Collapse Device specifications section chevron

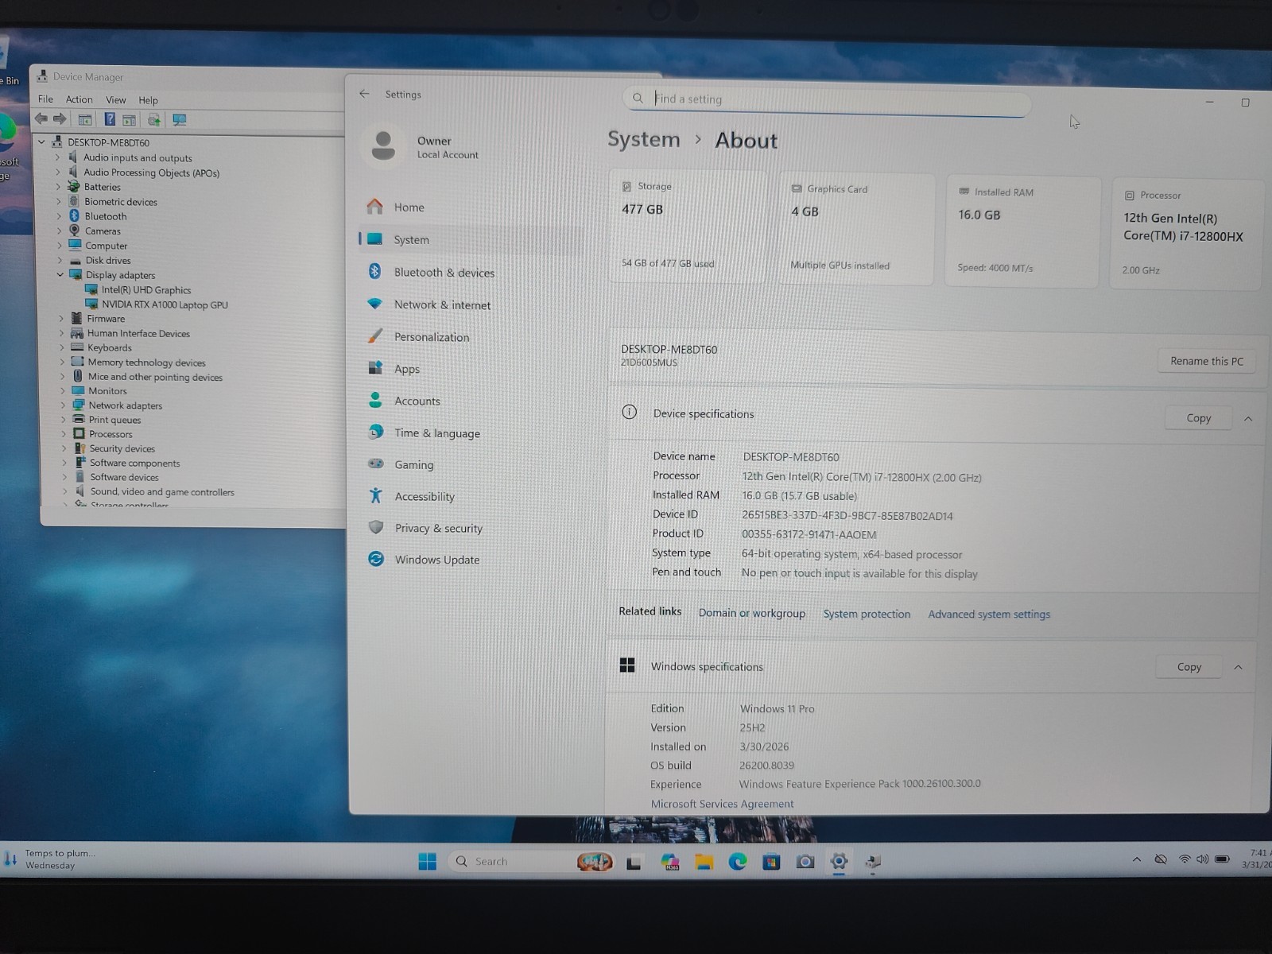click(1248, 419)
